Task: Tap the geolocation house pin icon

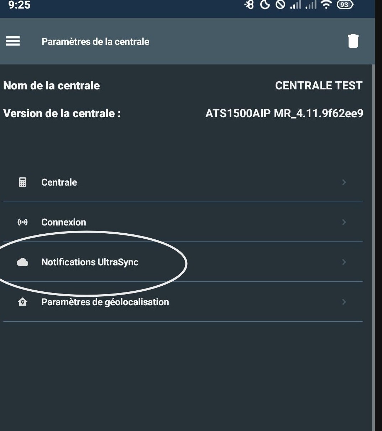Action: [x=22, y=302]
